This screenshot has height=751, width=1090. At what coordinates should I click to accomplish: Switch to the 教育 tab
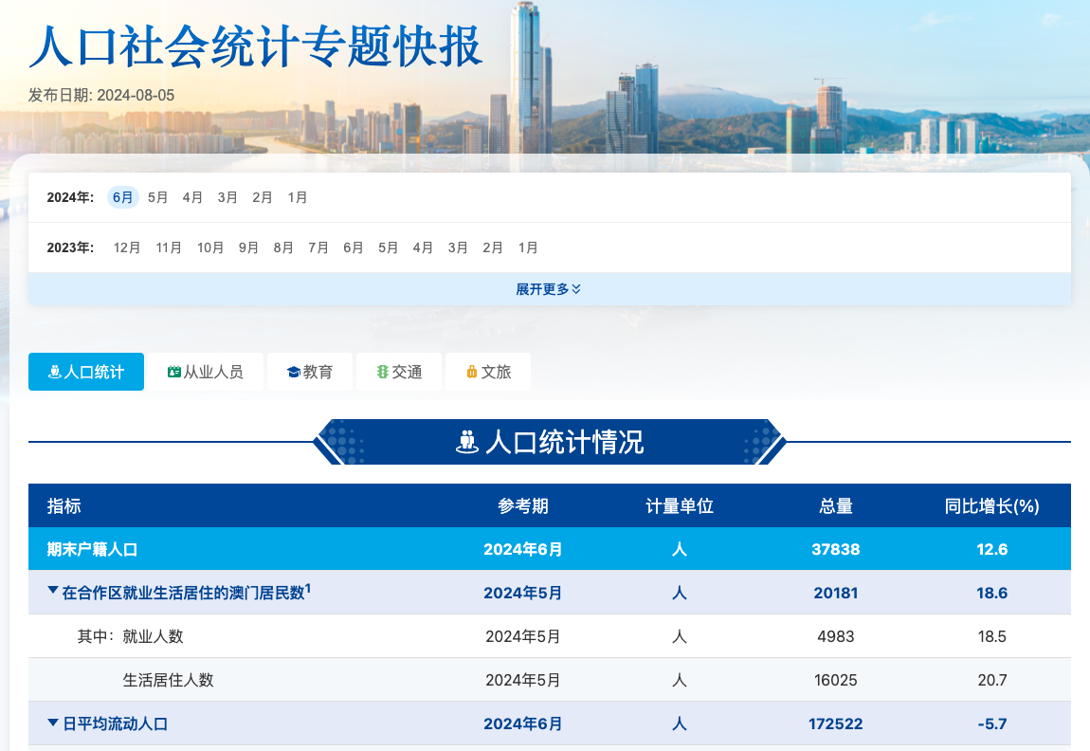309,372
